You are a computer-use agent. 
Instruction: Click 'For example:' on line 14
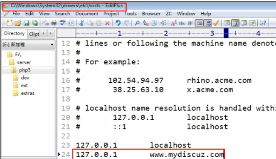pyautogui.click(x=112, y=62)
